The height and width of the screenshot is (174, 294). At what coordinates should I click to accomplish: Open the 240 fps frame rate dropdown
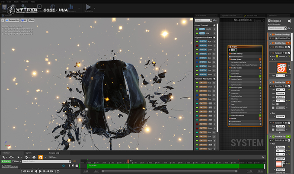point(52,157)
